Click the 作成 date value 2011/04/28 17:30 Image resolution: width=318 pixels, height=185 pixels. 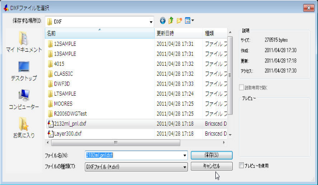280,50
